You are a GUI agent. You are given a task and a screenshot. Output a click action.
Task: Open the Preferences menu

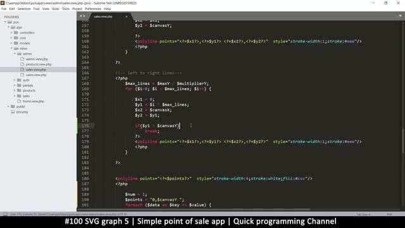coord(93,9)
